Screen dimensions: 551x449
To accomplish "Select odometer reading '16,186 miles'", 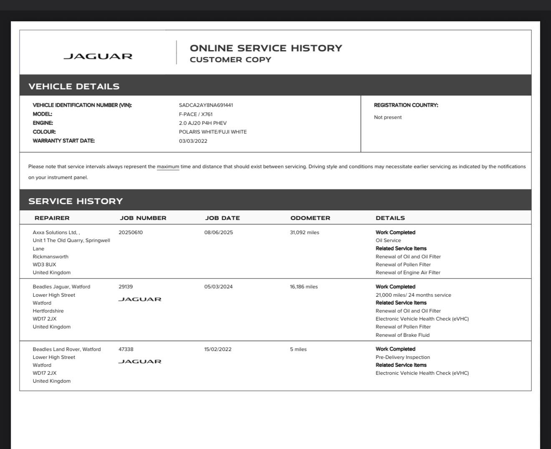I will [x=304, y=287].
